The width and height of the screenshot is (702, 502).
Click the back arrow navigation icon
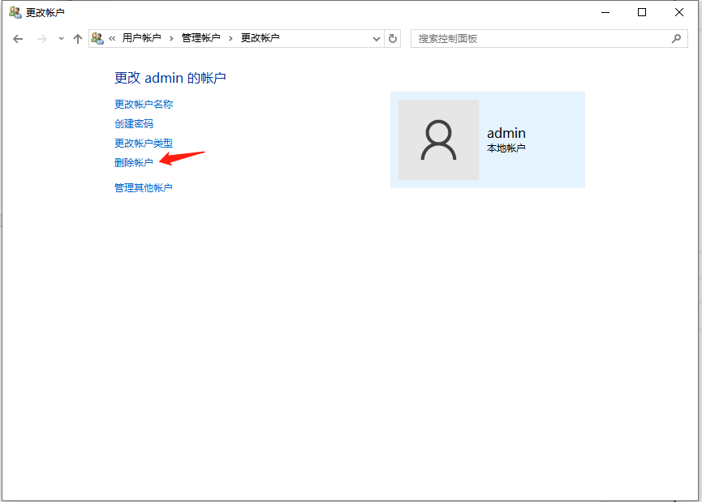coord(17,37)
